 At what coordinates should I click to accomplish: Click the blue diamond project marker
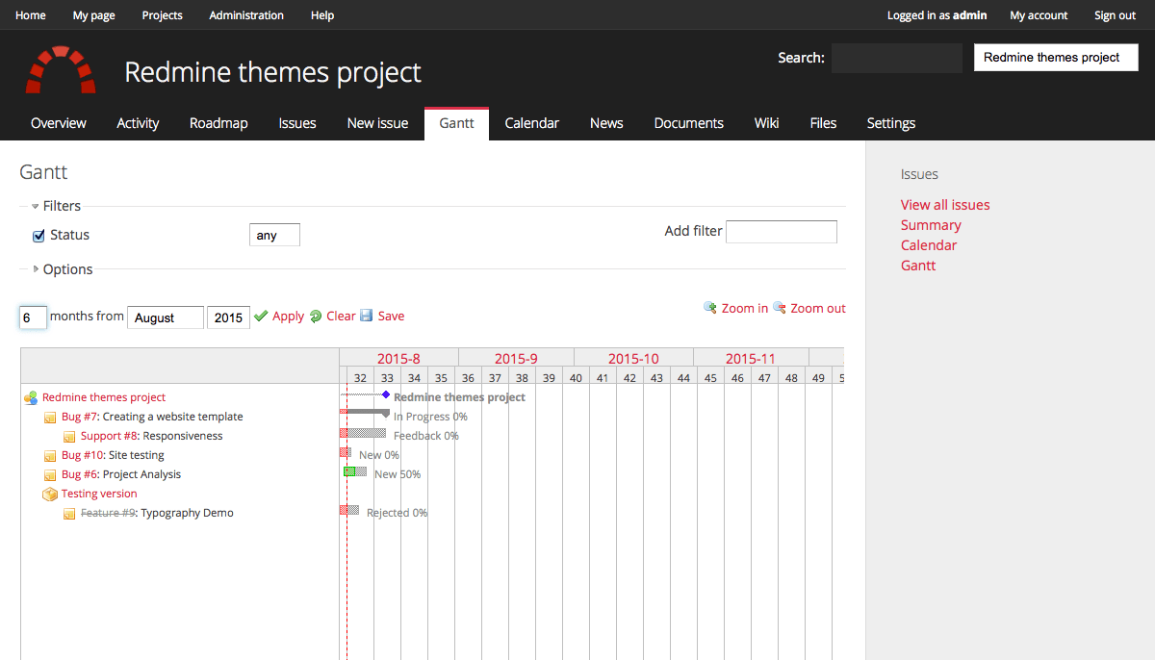pyautogui.click(x=386, y=394)
